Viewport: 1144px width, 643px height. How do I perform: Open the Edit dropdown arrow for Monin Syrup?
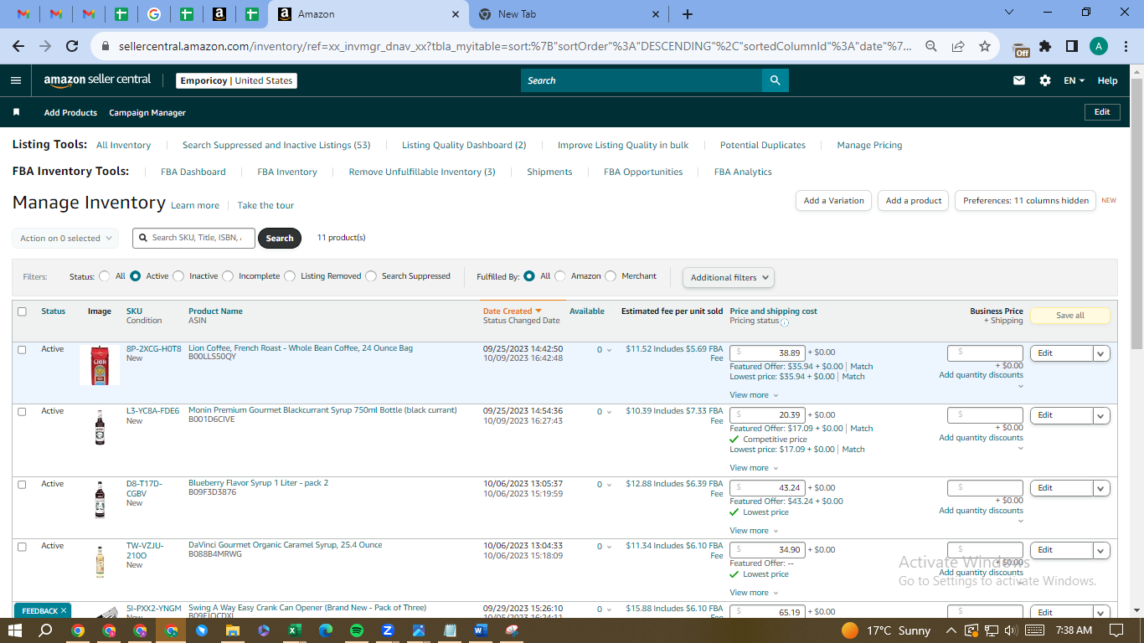tap(1101, 415)
